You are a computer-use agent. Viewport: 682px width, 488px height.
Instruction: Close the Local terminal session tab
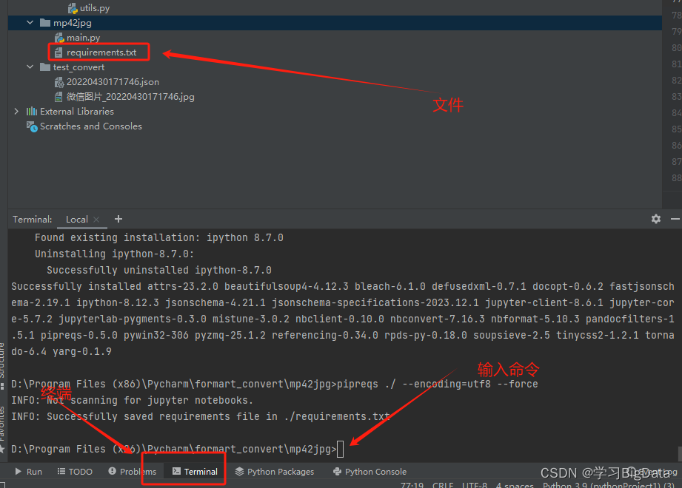click(96, 220)
